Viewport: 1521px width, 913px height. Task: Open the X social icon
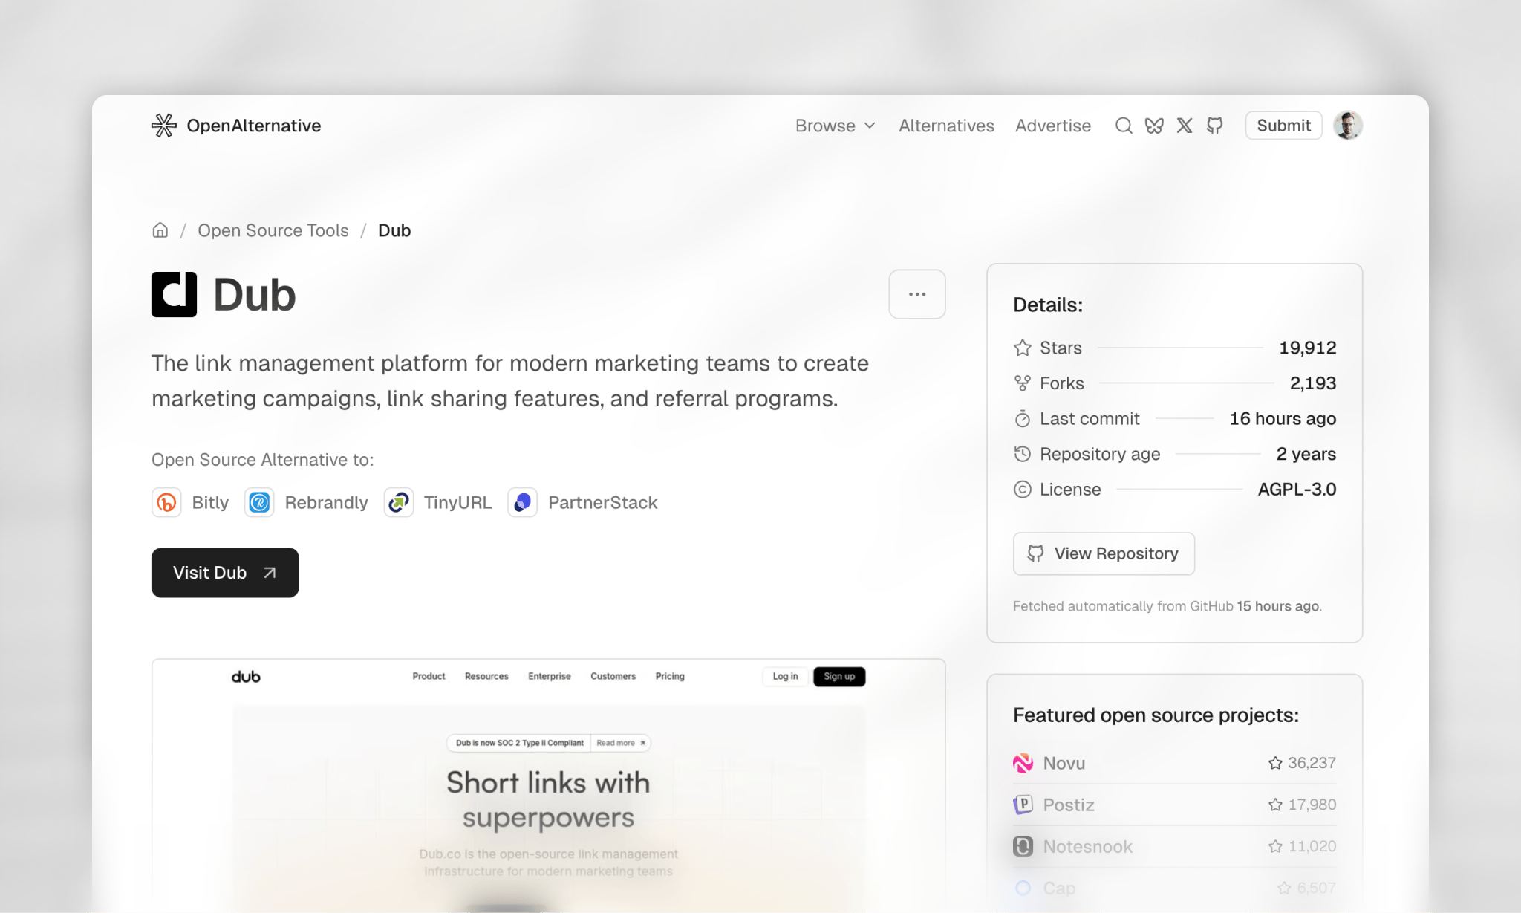(1185, 126)
